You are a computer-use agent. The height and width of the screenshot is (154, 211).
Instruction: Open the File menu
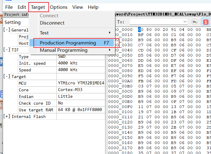pos(9,7)
